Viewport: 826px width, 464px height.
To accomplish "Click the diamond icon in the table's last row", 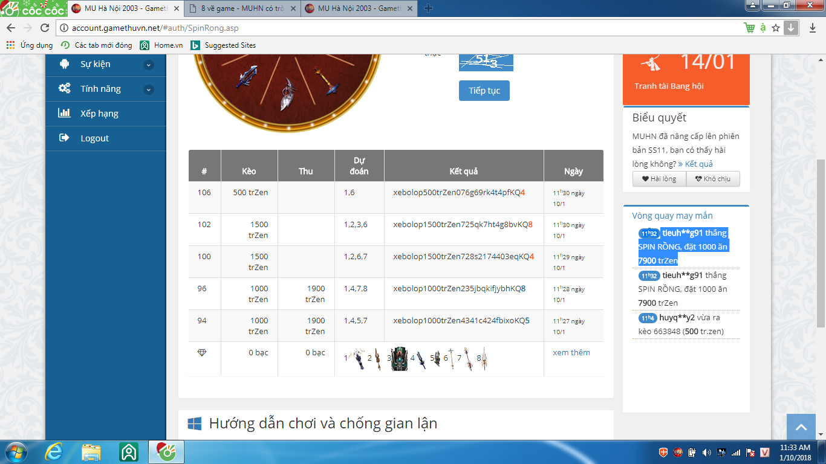I will point(202,352).
